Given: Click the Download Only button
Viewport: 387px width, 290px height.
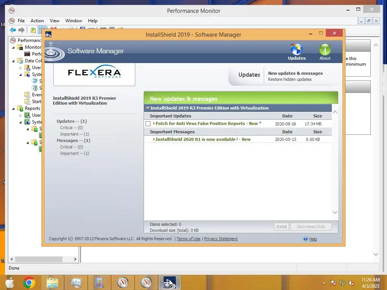Looking at the screenshot, I should click(x=311, y=227).
